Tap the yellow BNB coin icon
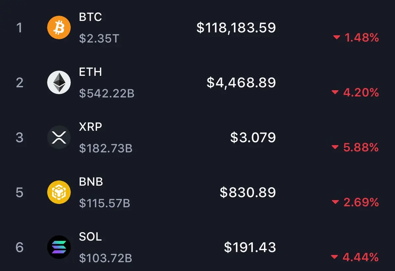 pos(59,192)
